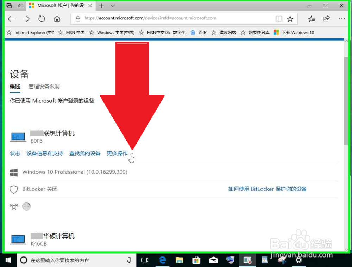
Task: Share this page with the share icon
Action: click(326, 19)
